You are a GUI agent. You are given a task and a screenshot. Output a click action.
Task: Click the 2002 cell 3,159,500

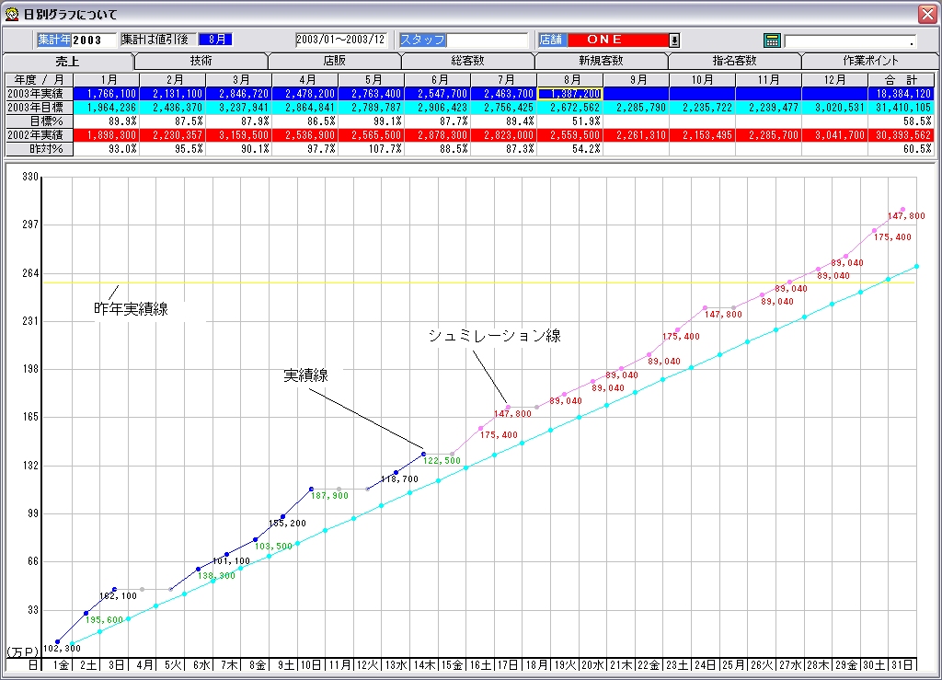[x=238, y=135]
